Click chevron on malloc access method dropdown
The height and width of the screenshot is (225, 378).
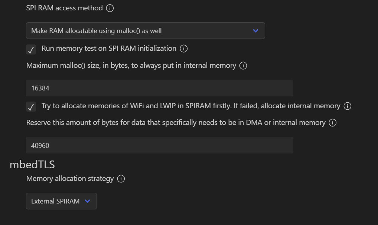pyautogui.click(x=255, y=30)
